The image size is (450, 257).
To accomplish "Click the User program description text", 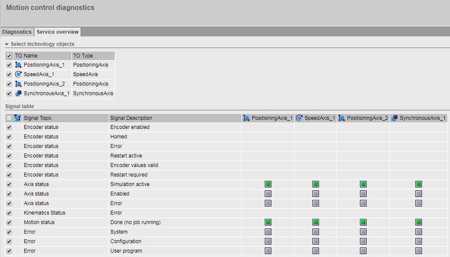I will click(126, 251).
